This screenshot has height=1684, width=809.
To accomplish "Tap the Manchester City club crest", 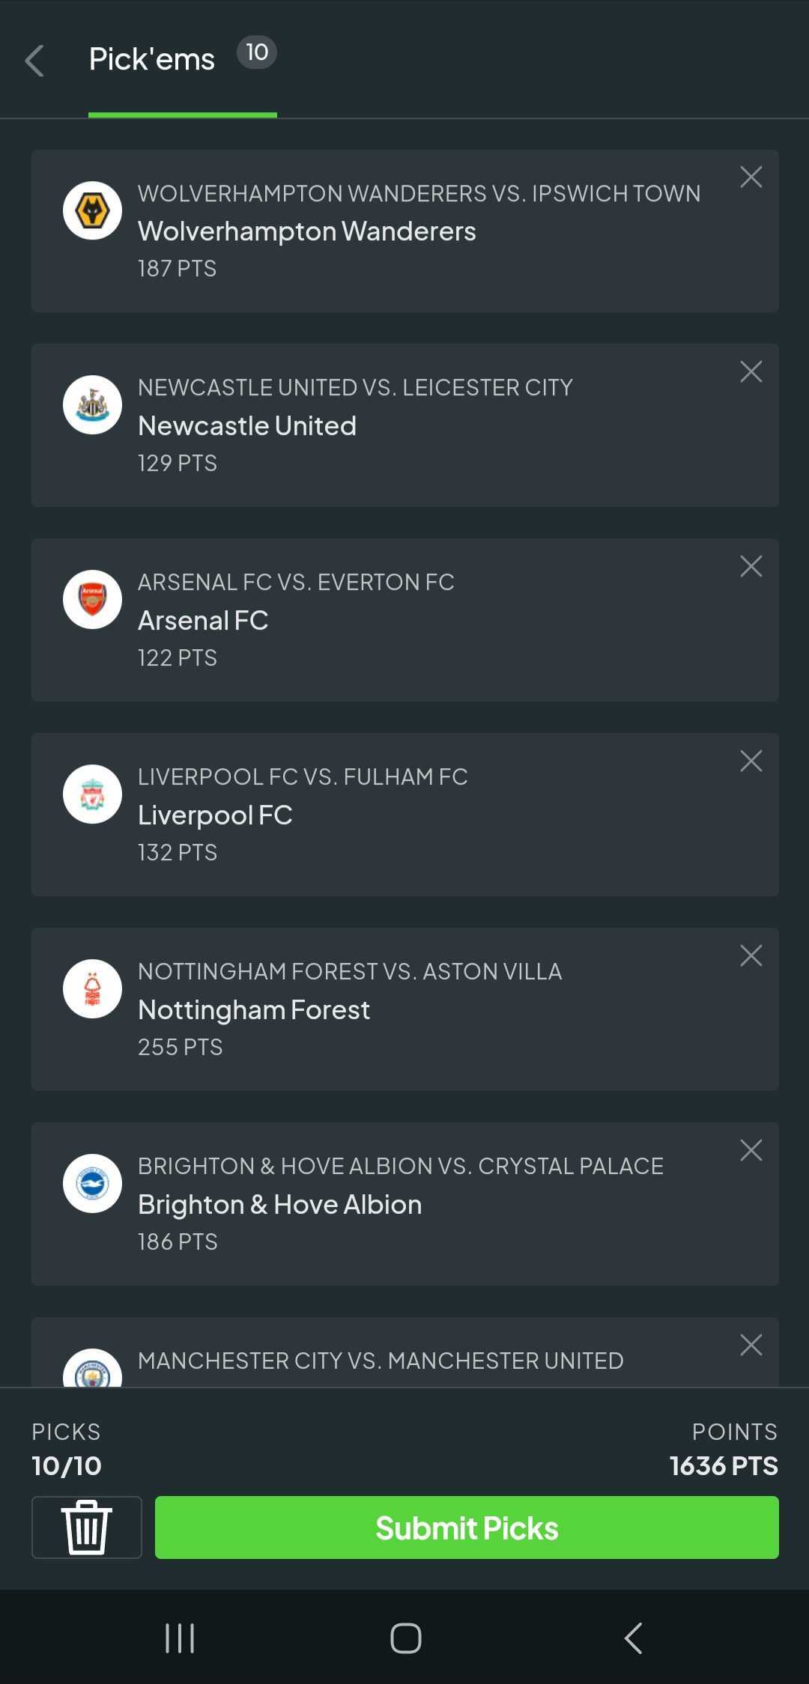I will click(x=92, y=1368).
